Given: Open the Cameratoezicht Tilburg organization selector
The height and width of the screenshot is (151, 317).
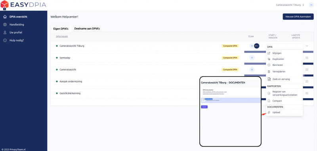Looking at the screenshot, I should point(290,5).
